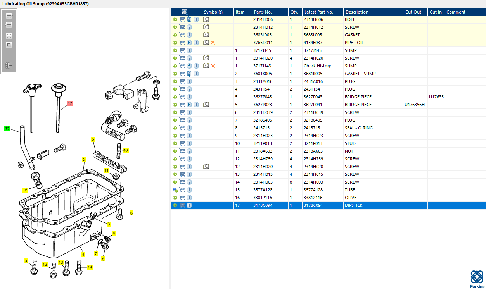Sort by the Qty. column header
486x289 pixels.
pyautogui.click(x=295, y=12)
